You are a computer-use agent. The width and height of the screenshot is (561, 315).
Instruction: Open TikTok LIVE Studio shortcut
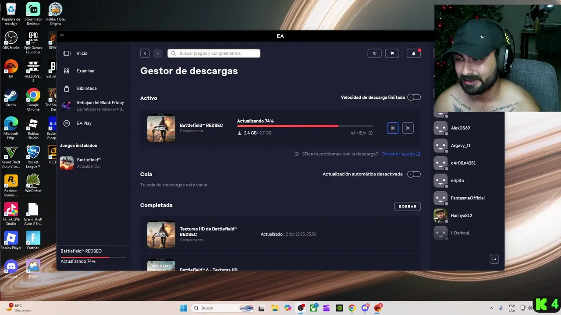pyautogui.click(x=11, y=214)
